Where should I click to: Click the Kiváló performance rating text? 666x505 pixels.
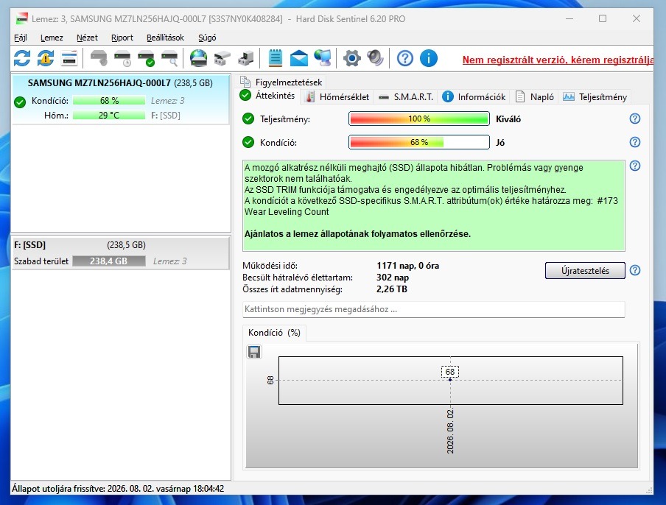click(508, 119)
